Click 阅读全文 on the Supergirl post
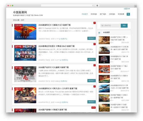143x121 pixels. pyautogui.click(x=92, y=38)
